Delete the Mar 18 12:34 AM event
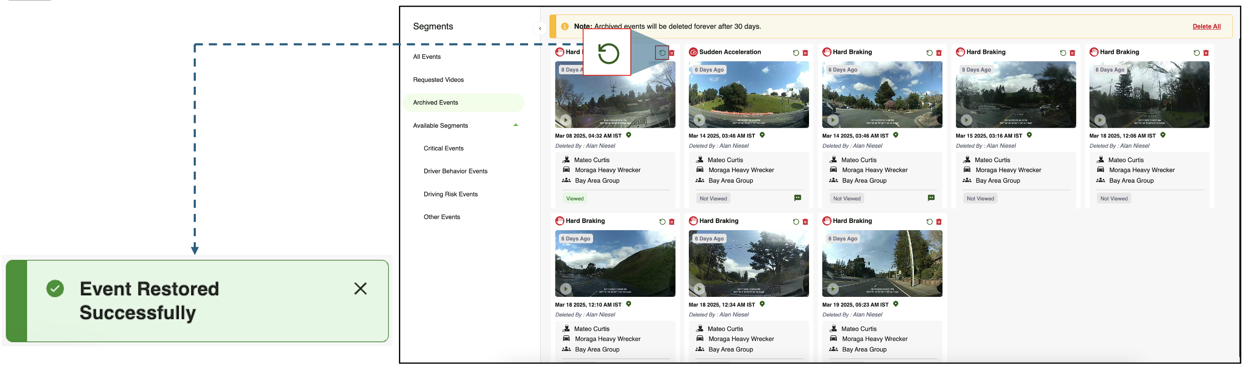Viewport: 1246px width, 369px height. (x=805, y=222)
